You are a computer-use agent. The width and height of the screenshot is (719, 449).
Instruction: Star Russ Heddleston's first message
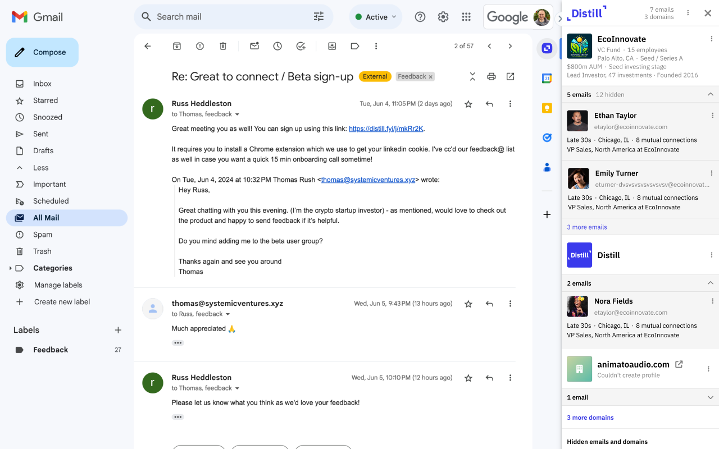click(x=468, y=104)
